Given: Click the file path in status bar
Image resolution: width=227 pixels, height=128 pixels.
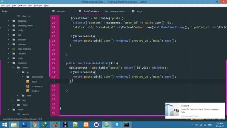Looking at the screenshot, I should pyautogui.click(x=20, y=119).
